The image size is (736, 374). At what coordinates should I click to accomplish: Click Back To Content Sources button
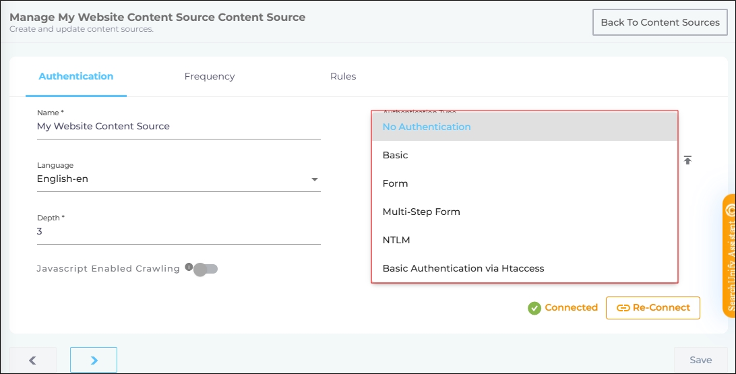660,22
